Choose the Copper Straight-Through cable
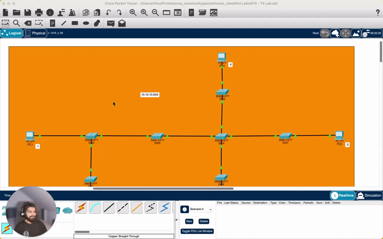 (109, 208)
